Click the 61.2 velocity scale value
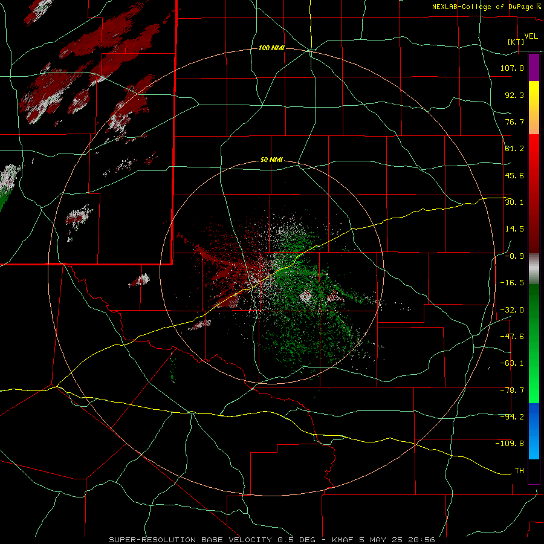This screenshot has width=544, height=544. pyautogui.click(x=514, y=149)
